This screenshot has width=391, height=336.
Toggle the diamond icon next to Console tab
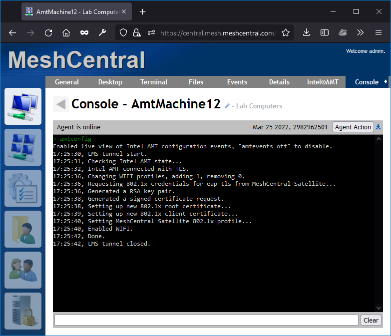[x=385, y=81]
